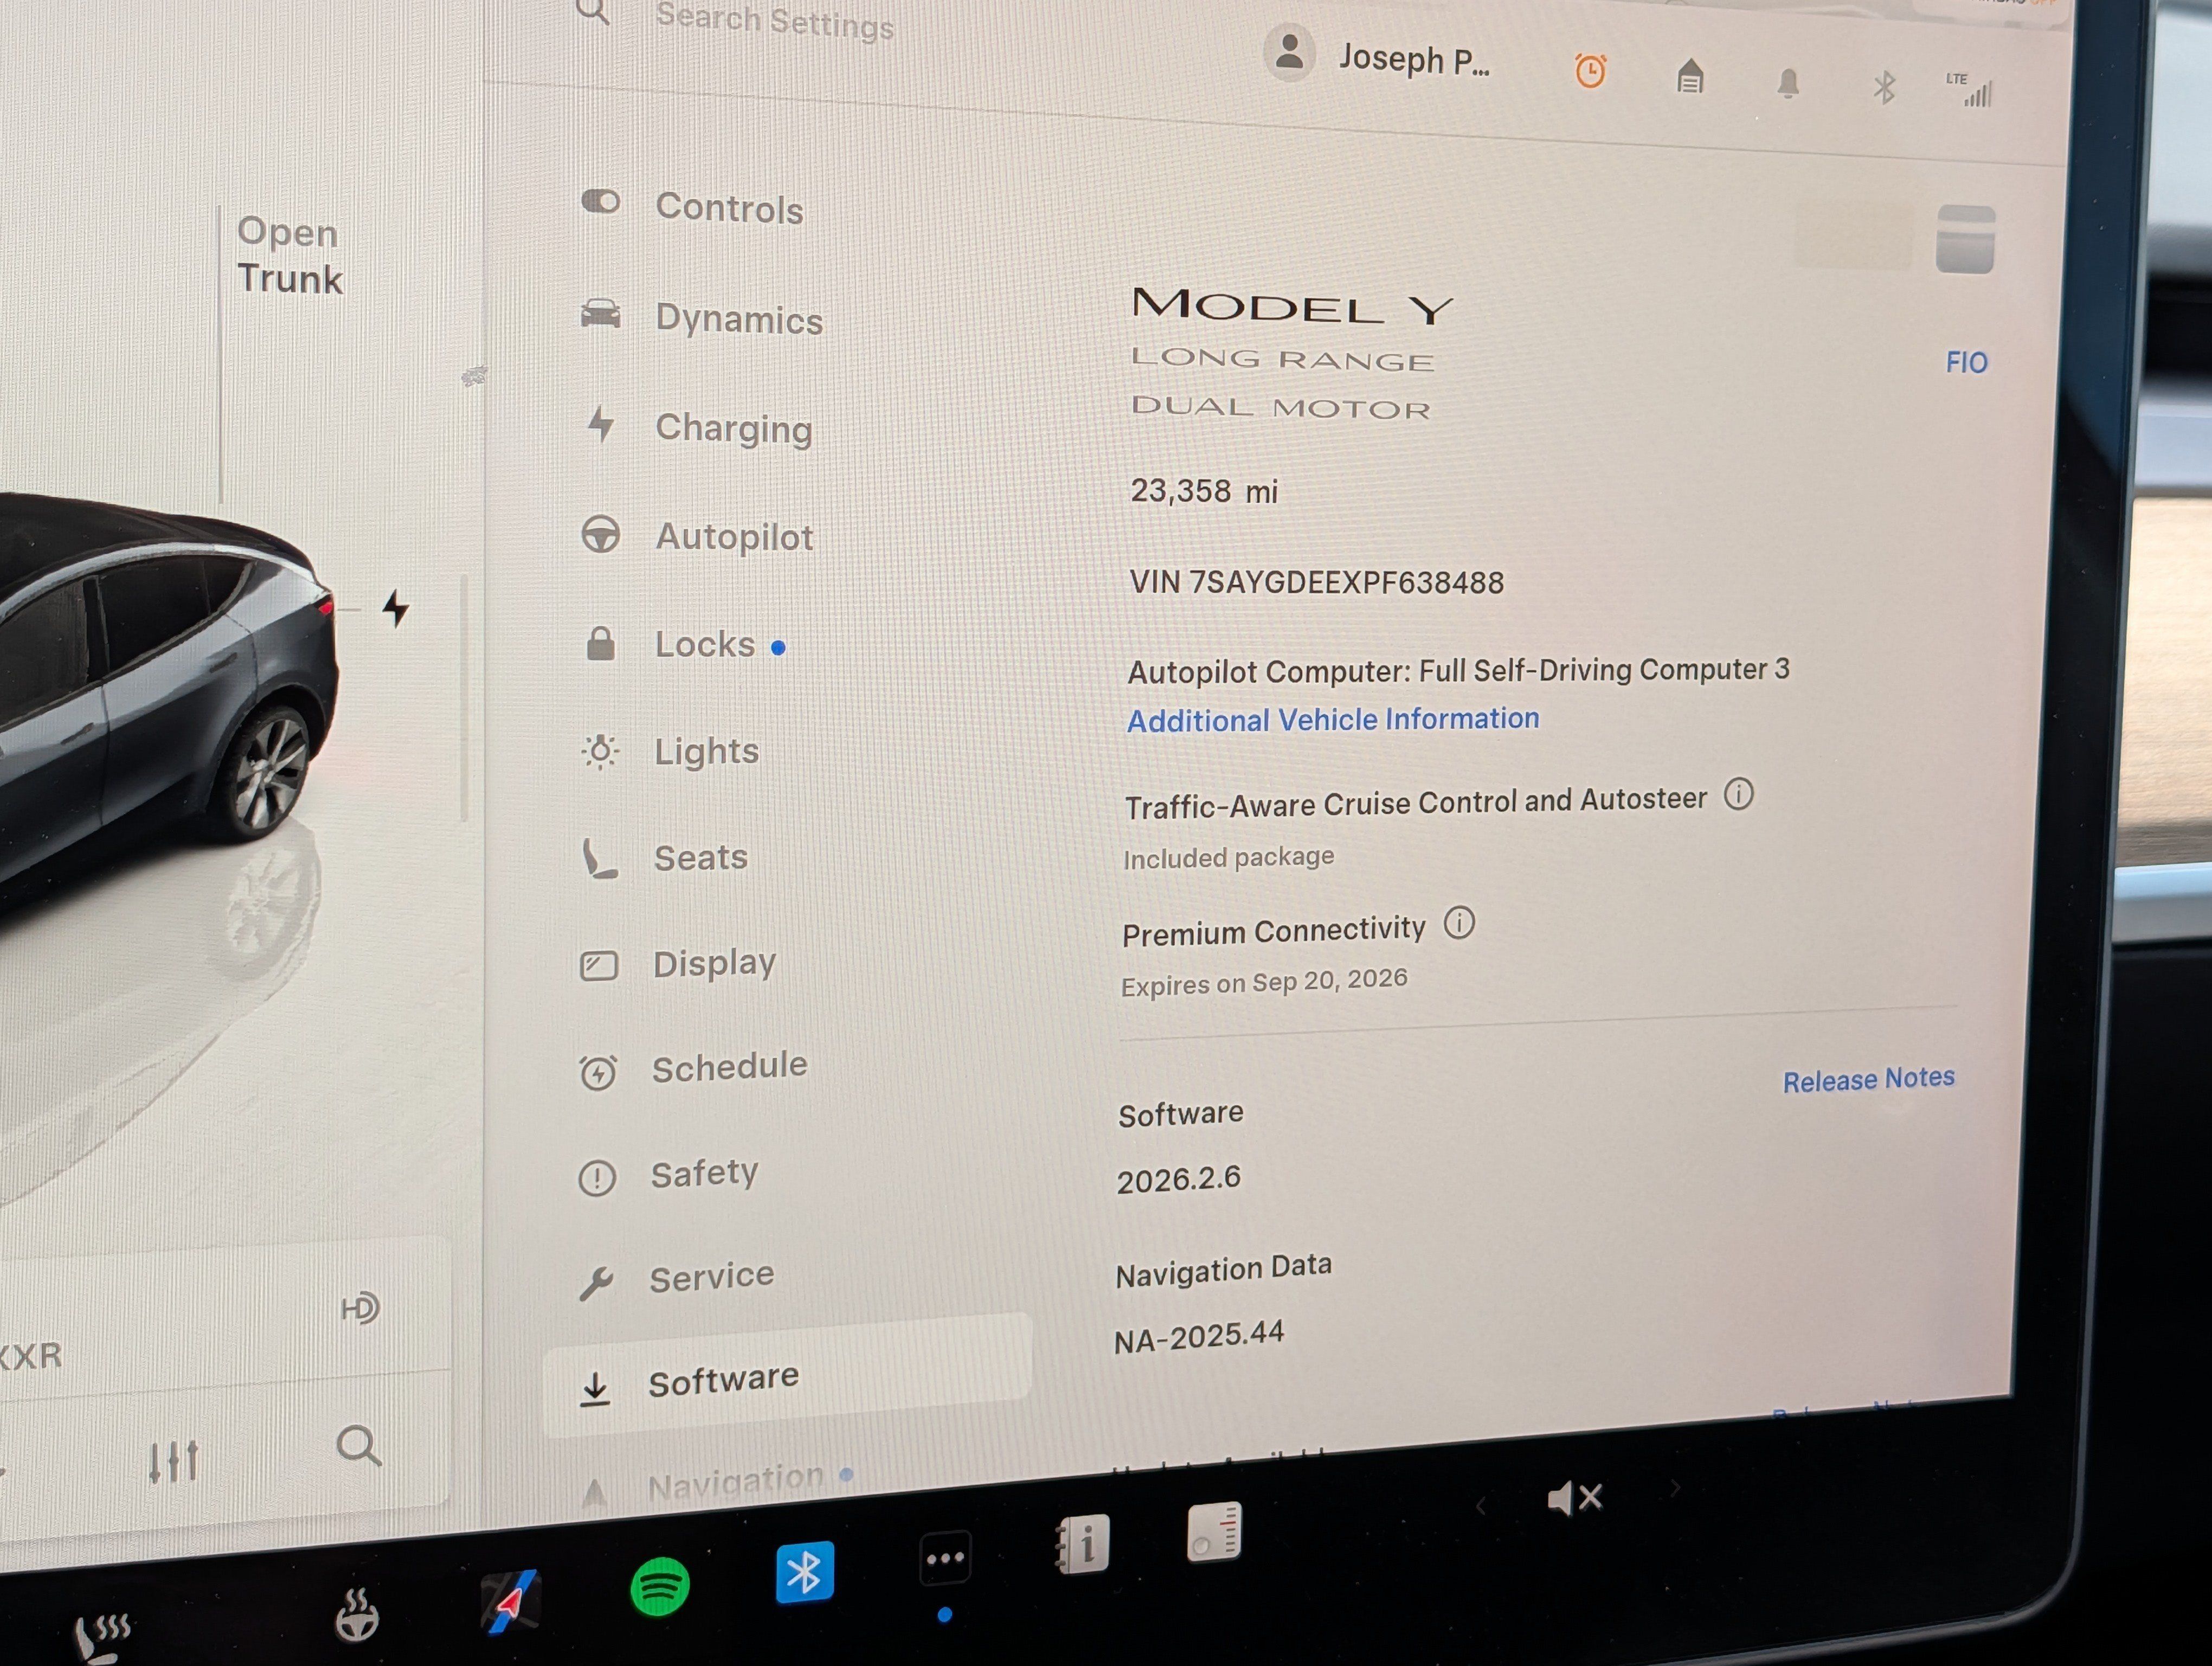Open the blue Bluetooth app in dock
Screen dimensions: 2212x1666
(805, 1572)
